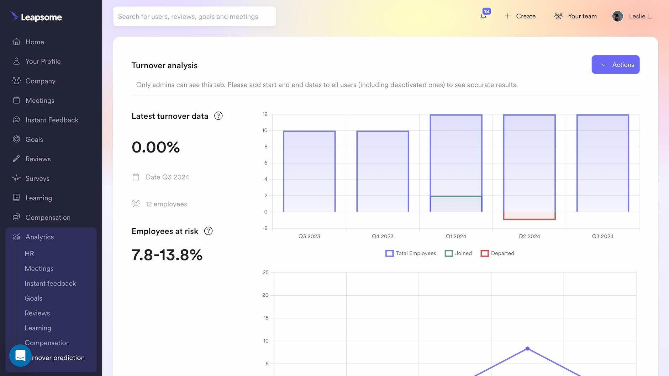
Task: Select the Your Profile icon in sidebar
Action: [17, 61]
